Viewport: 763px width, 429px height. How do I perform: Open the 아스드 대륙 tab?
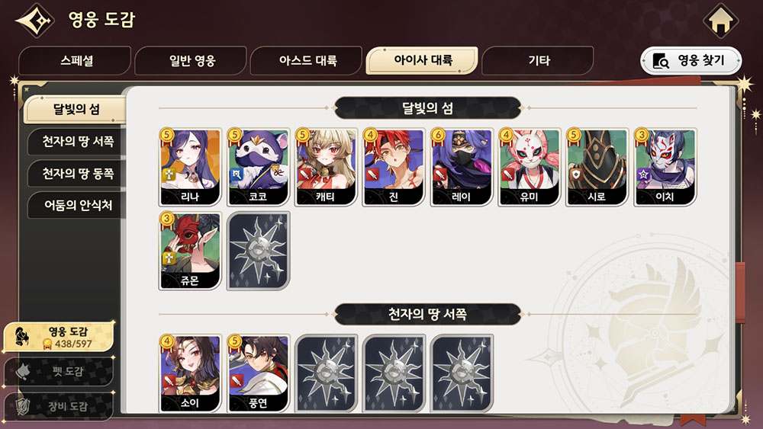pos(307,61)
